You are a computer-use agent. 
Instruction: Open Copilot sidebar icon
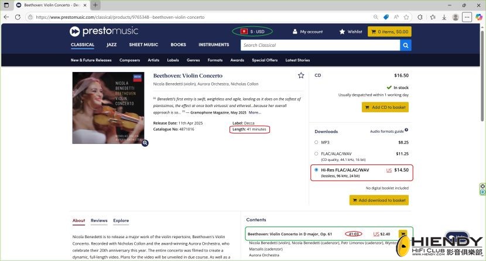479,17
